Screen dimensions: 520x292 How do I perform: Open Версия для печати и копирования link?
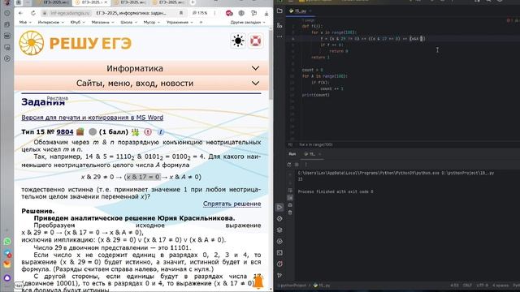click(x=92, y=118)
